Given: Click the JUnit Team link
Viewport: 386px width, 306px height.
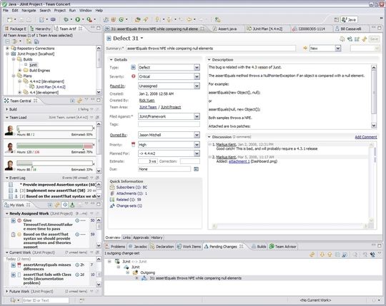Looking at the screenshot, I should pos(148,107).
